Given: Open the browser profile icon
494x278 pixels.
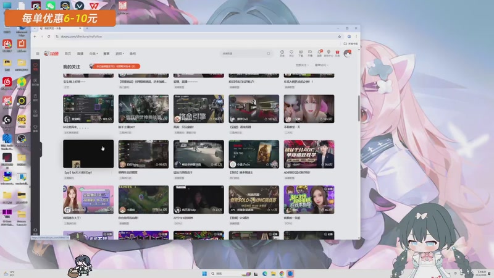Looking at the screenshot, I should click(349, 36).
